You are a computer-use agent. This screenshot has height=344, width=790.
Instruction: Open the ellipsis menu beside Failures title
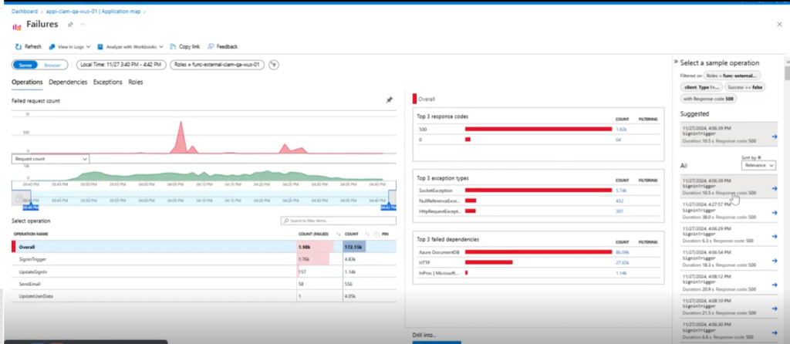(83, 24)
